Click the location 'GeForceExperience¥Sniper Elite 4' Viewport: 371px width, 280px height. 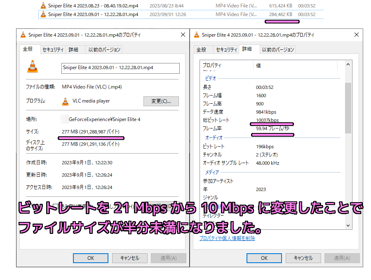[104, 119]
